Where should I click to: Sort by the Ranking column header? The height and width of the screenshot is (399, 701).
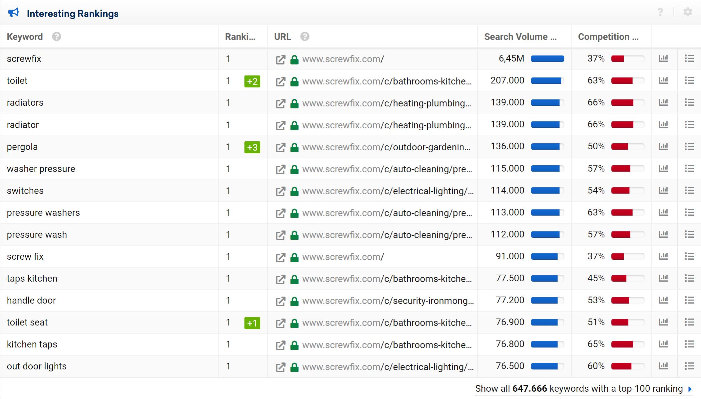coord(240,37)
